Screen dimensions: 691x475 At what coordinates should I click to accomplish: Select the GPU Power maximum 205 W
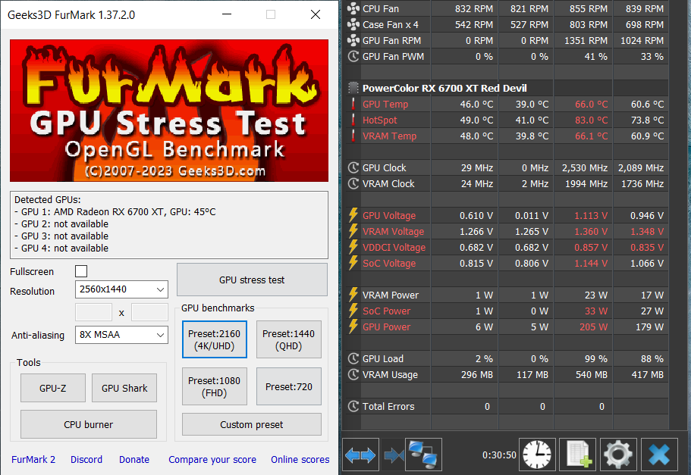coord(593,327)
